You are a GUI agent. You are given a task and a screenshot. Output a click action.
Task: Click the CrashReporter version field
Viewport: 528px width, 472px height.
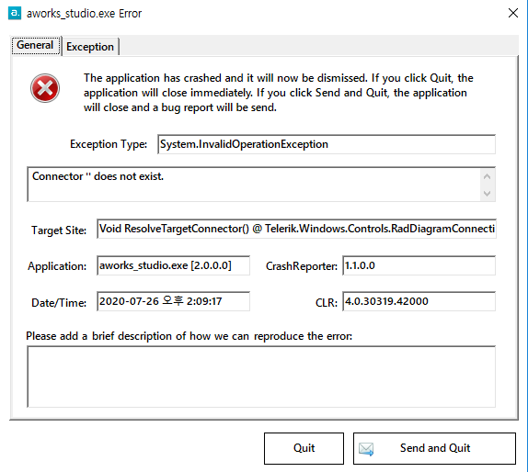click(419, 265)
